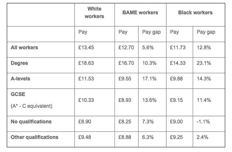Select the £9.25 black workers pay cell
The width and height of the screenshot is (232, 152).
(x=176, y=137)
